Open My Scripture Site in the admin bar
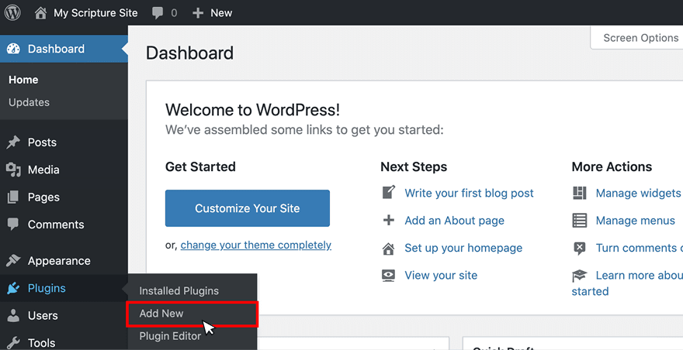The image size is (683, 350). (95, 13)
